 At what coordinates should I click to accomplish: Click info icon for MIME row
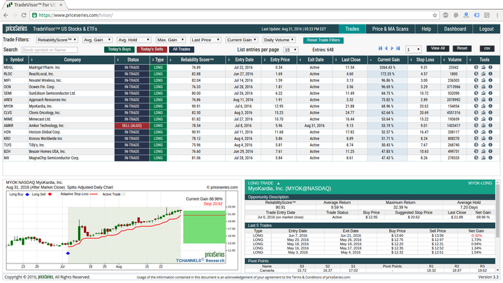click(490, 119)
